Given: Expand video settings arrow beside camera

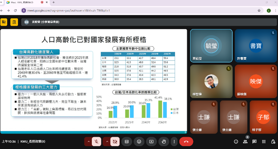Looking at the screenshot, I should (107, 142).
